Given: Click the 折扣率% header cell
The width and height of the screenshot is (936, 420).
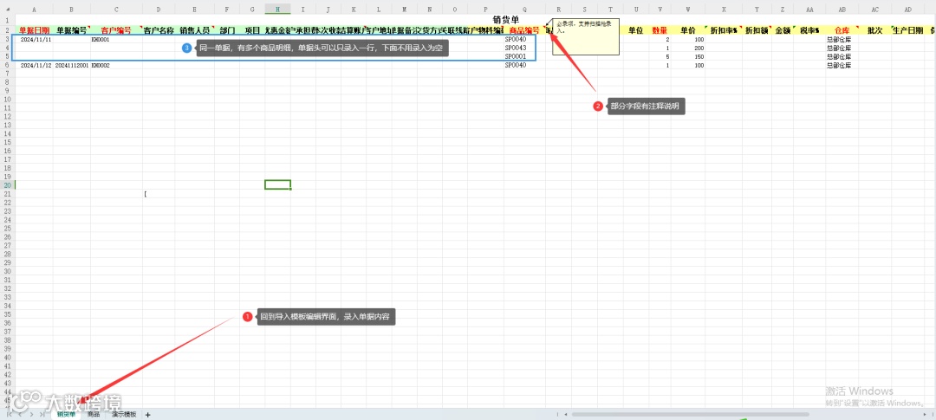Looking at the screenshot, I should point(724,29).
